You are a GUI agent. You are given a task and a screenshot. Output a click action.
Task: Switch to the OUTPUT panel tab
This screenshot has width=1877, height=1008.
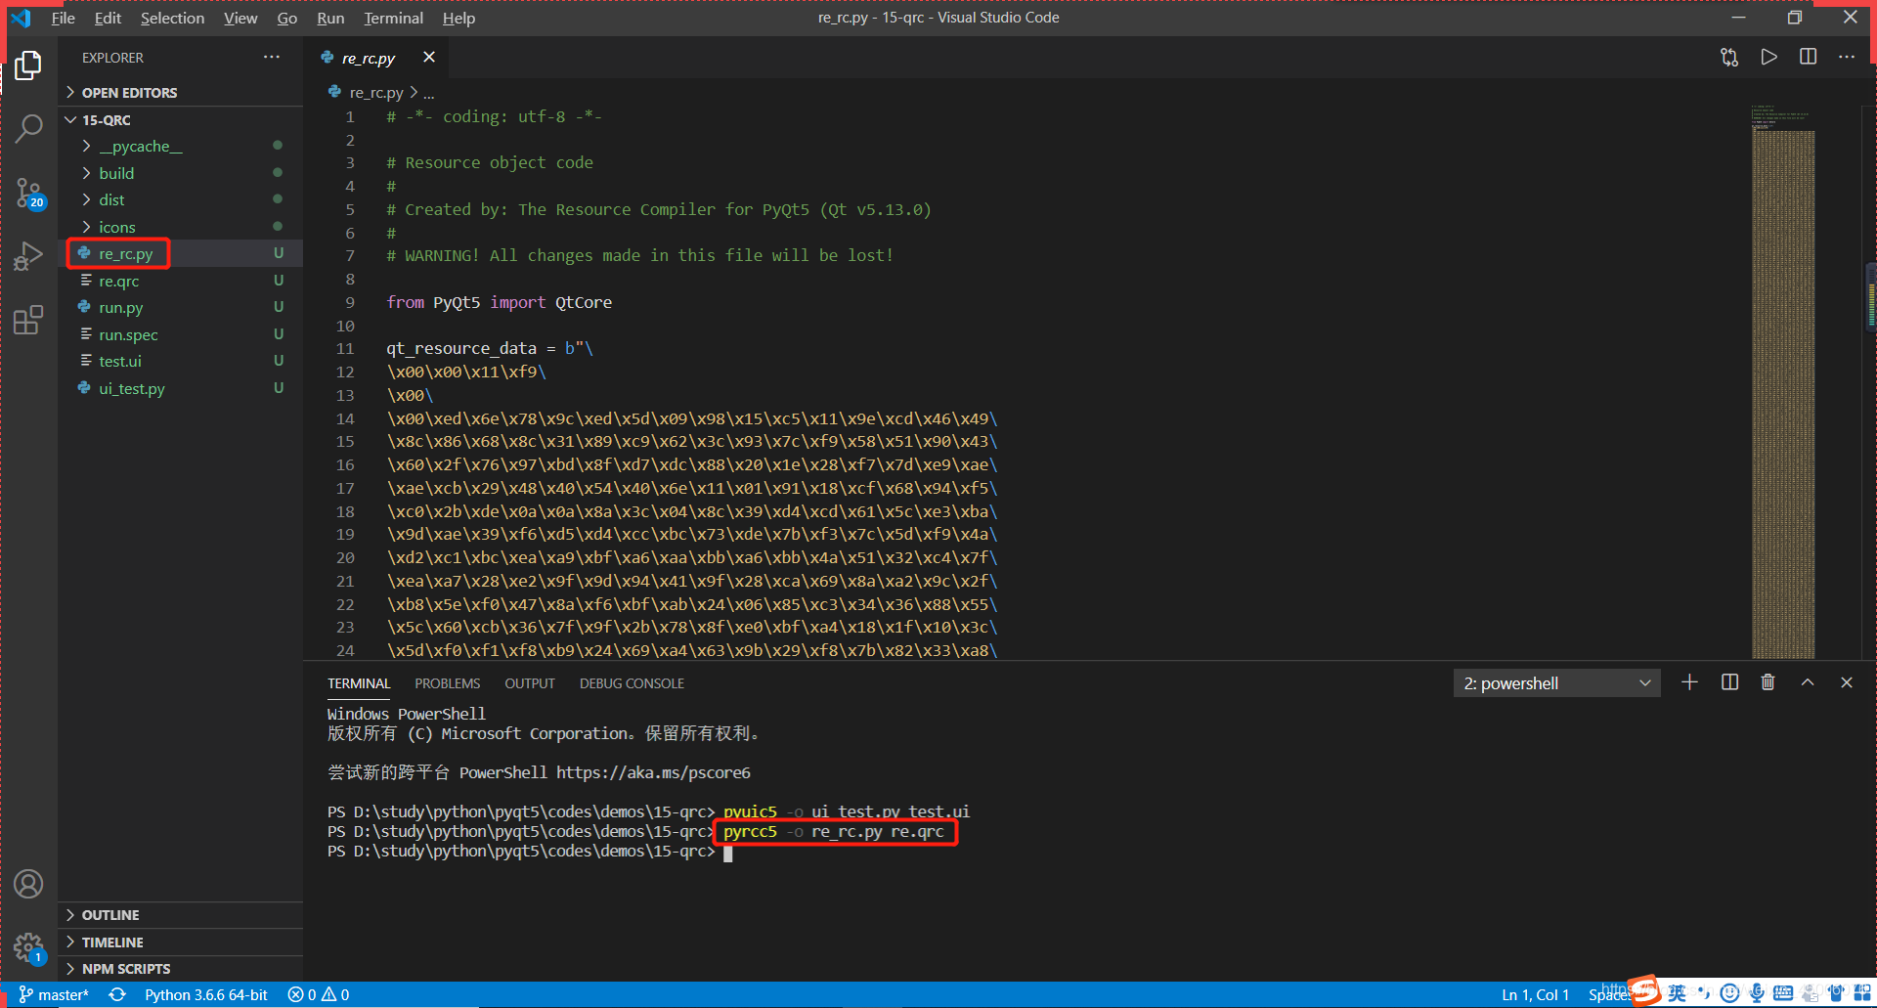coord(530,683)
